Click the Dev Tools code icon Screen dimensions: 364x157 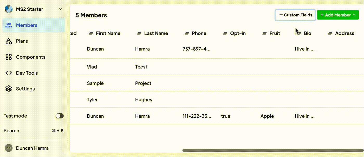[9, 73]
